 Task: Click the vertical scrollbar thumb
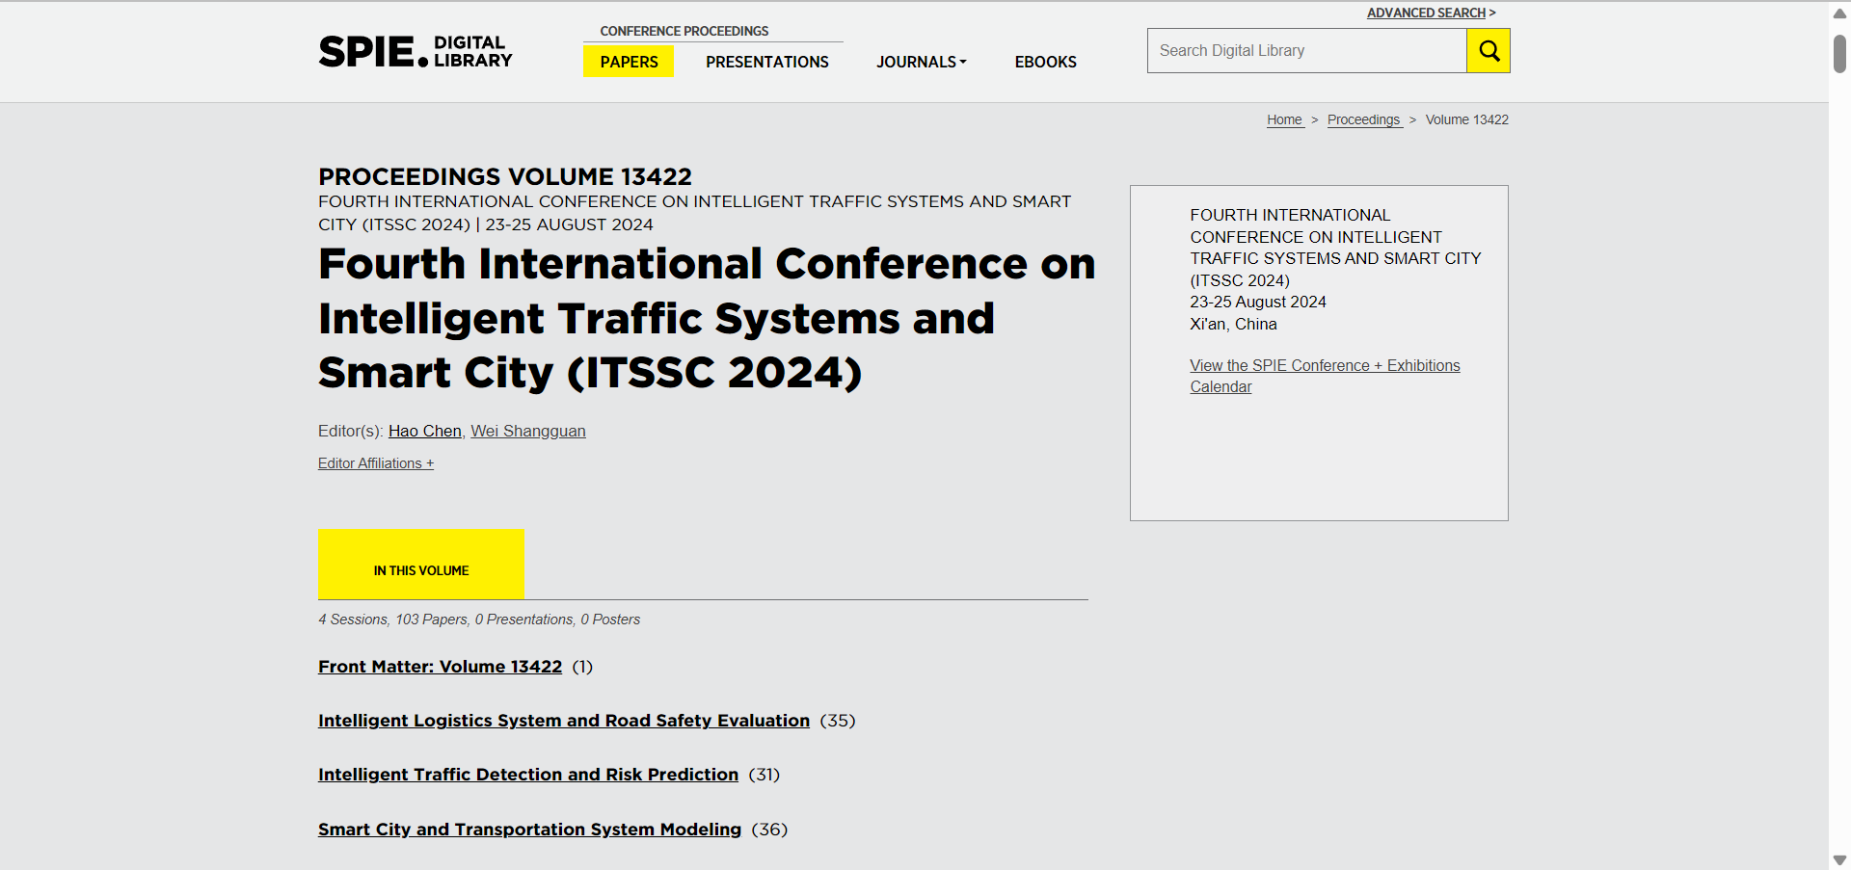[1839, 53]
